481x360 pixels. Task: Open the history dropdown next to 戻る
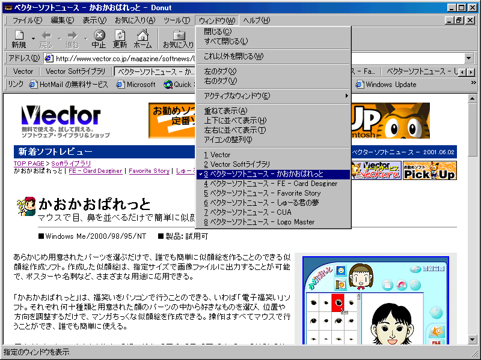tap(59, 39)
